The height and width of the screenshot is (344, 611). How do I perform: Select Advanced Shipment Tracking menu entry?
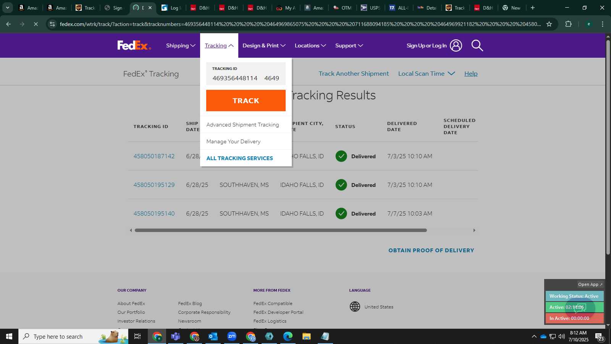[242, 125]
